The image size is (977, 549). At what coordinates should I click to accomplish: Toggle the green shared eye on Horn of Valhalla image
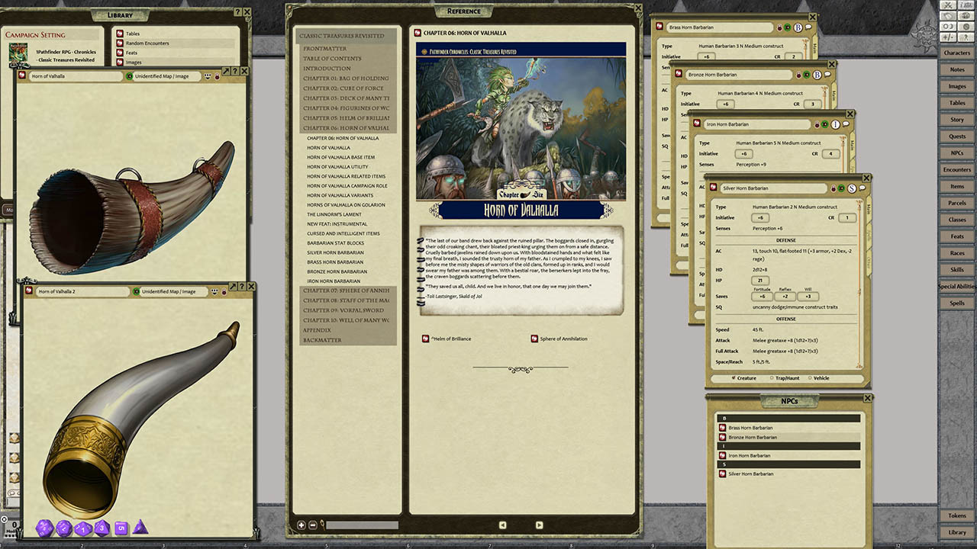(129, 75)
